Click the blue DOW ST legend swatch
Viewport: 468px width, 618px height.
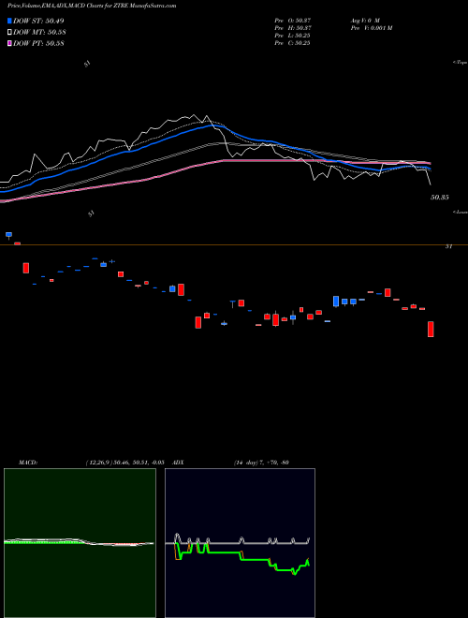pos(9,21)
